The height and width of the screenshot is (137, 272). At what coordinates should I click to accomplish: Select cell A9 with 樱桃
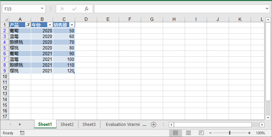(x=20, y=71)
